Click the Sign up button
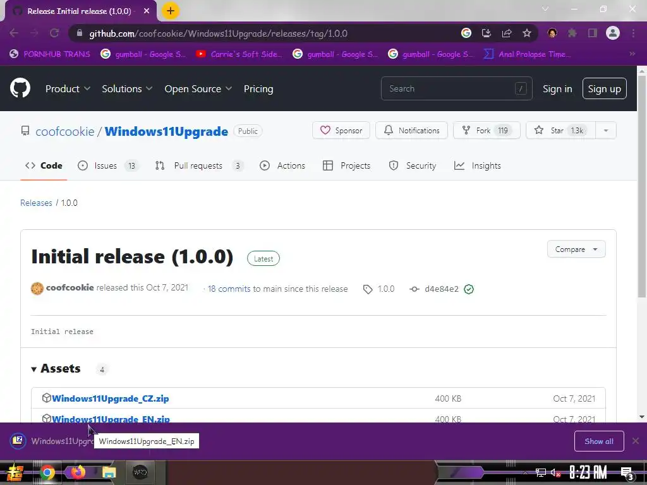The height and width of the screenshot is (485, 647). click(x=604, y=88)
